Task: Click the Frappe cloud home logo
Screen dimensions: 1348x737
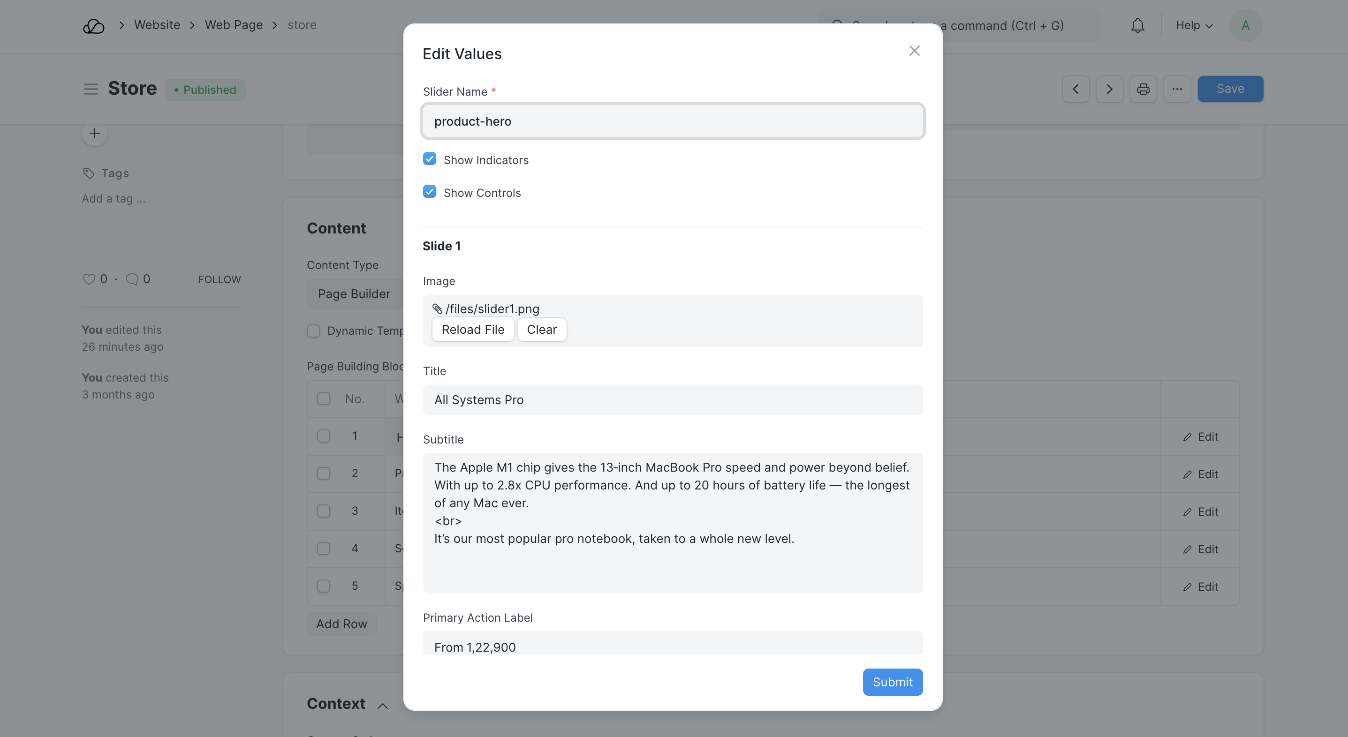Action: click(x=94, y=26)
